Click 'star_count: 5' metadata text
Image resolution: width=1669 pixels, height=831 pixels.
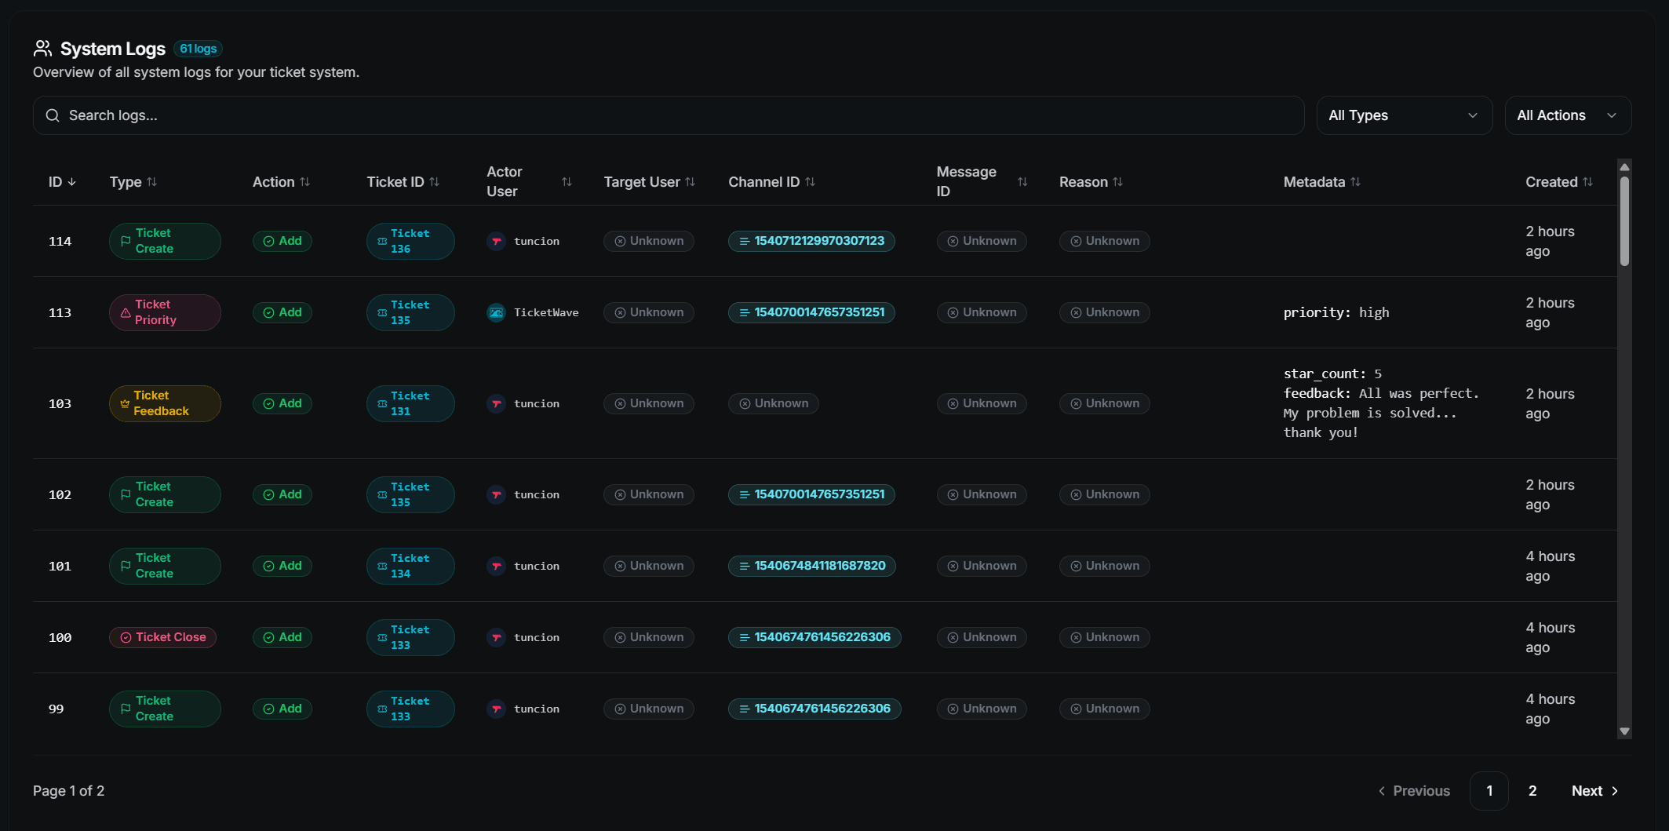click(x=1333, y=374)
